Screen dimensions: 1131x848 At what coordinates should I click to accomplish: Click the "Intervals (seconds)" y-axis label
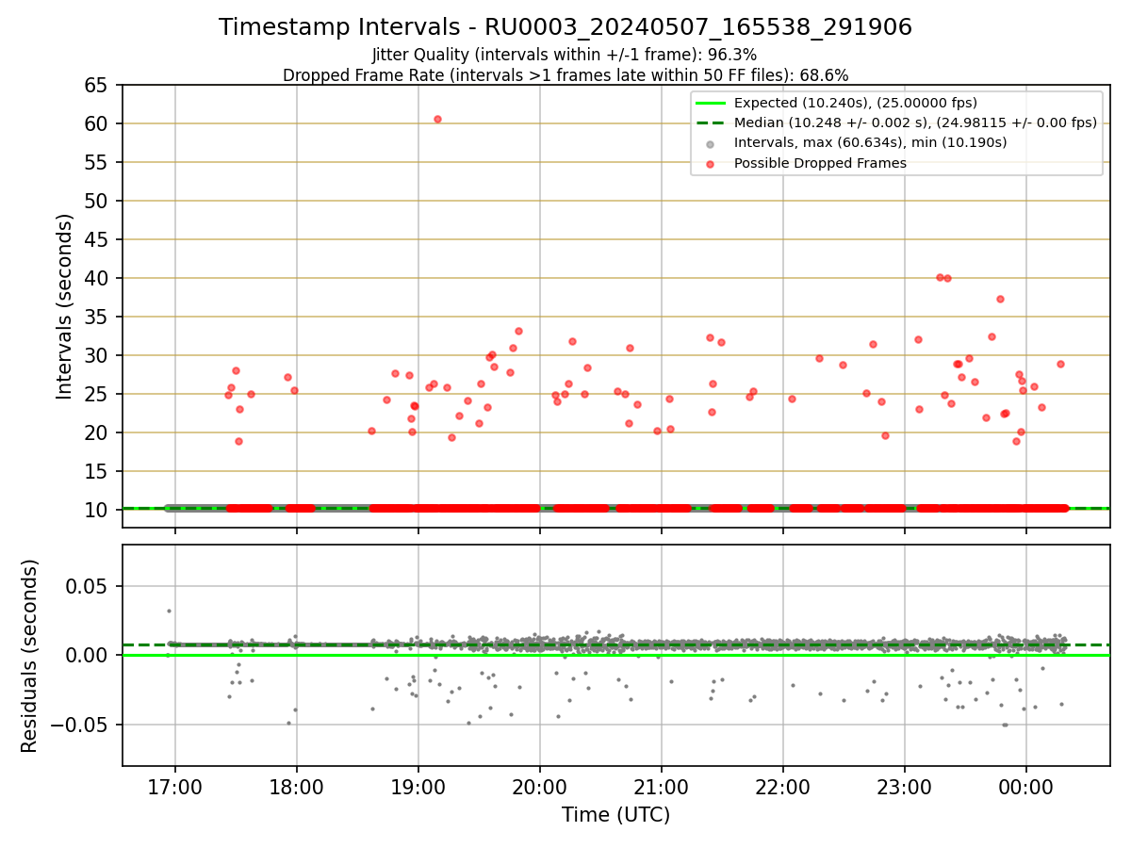tap(64, 305)
